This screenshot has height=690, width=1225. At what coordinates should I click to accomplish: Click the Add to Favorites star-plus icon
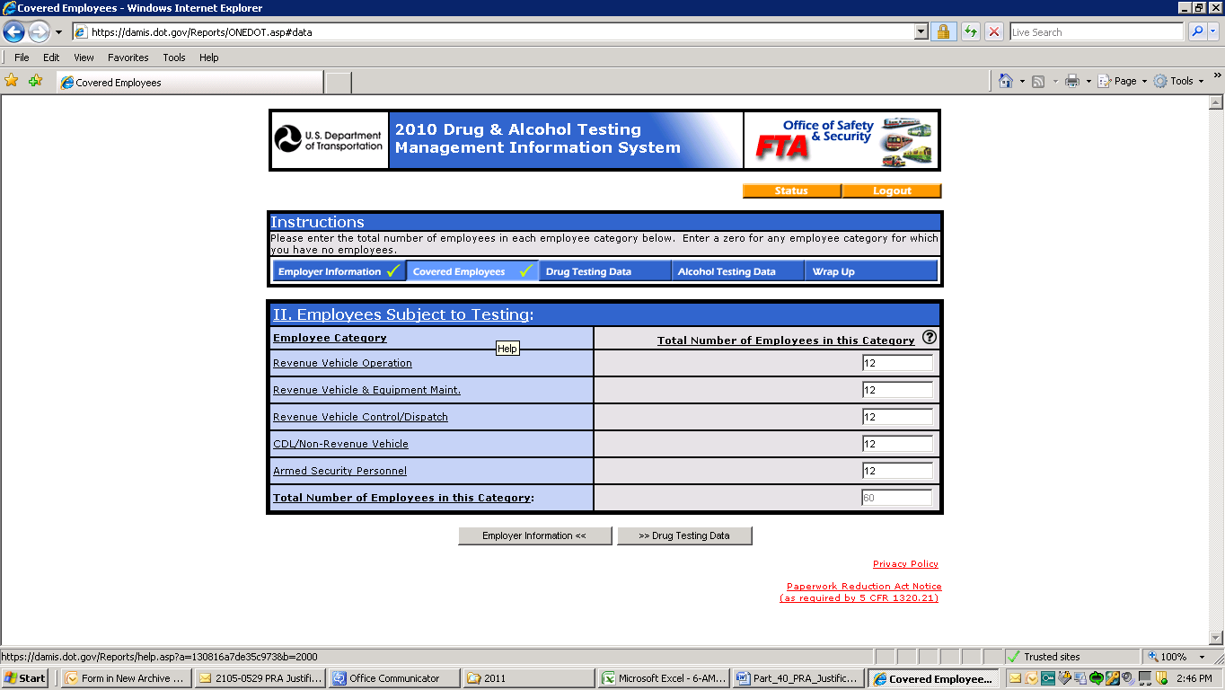(x=35, y=81)
